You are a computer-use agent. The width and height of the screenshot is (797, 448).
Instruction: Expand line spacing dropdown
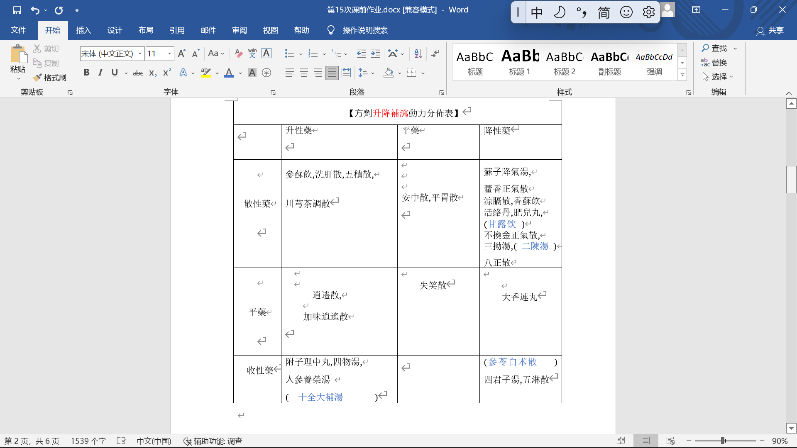pyautogui.click(x=373, y=73)
